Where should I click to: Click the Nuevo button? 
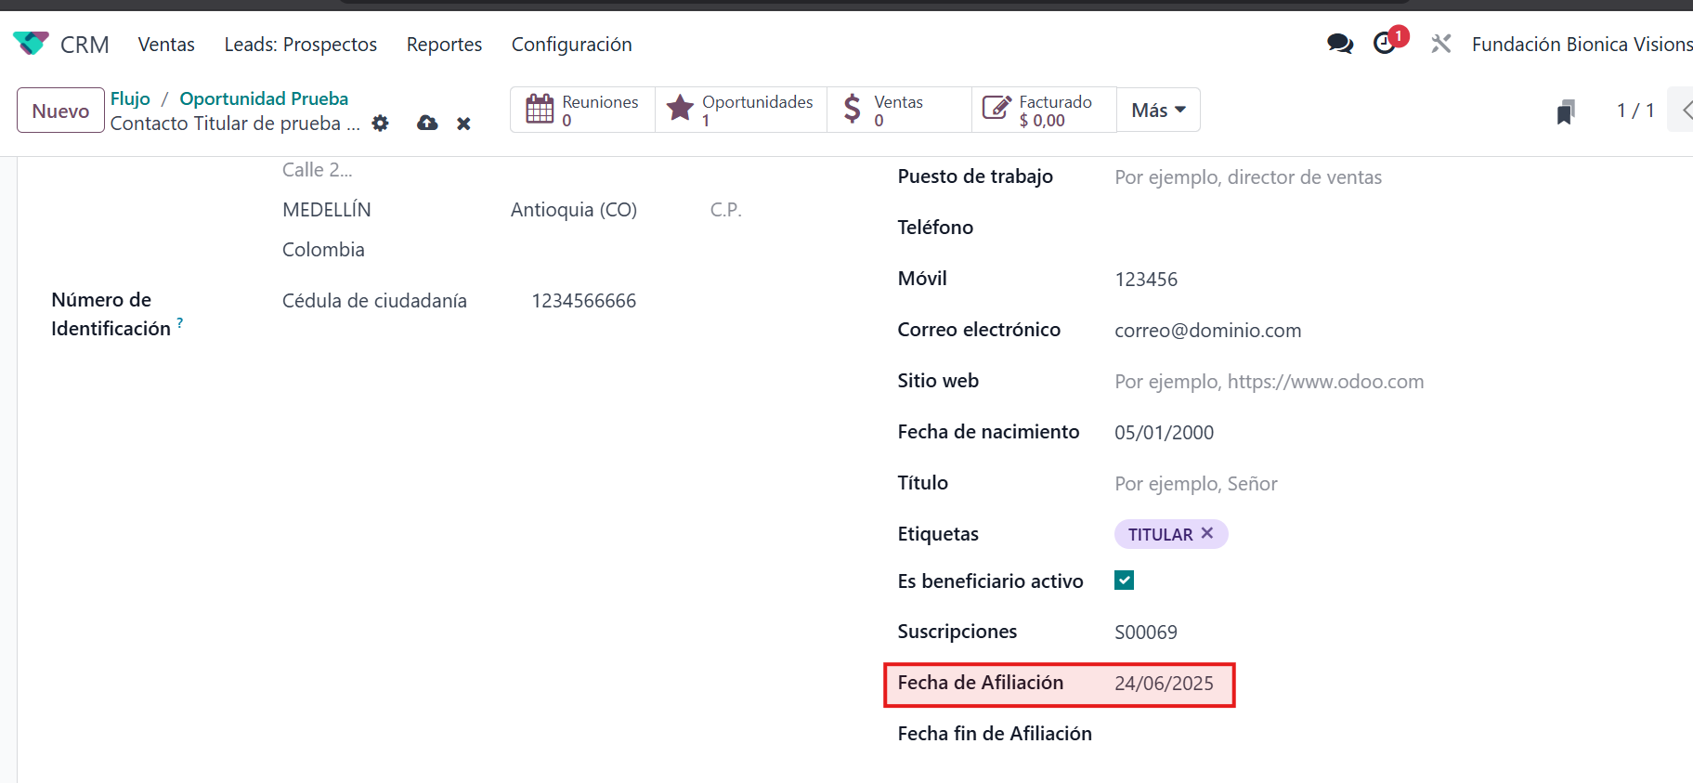pos(60,111)
